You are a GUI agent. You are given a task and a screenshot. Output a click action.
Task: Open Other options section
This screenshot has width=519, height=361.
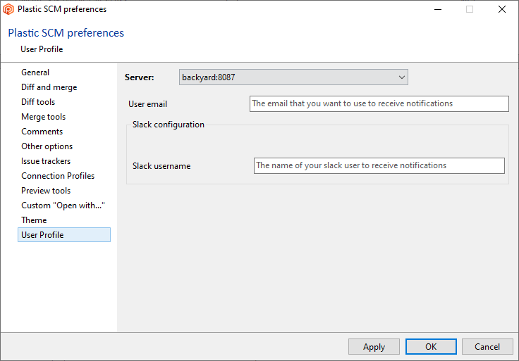47,146
